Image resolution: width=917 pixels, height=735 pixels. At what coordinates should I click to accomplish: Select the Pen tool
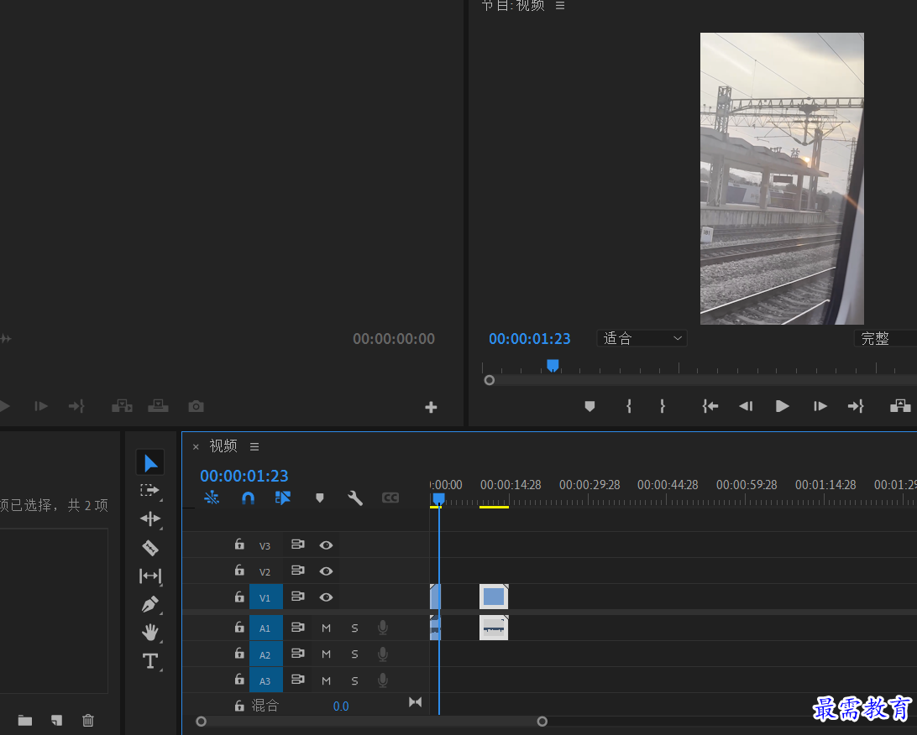click(150, 604)
